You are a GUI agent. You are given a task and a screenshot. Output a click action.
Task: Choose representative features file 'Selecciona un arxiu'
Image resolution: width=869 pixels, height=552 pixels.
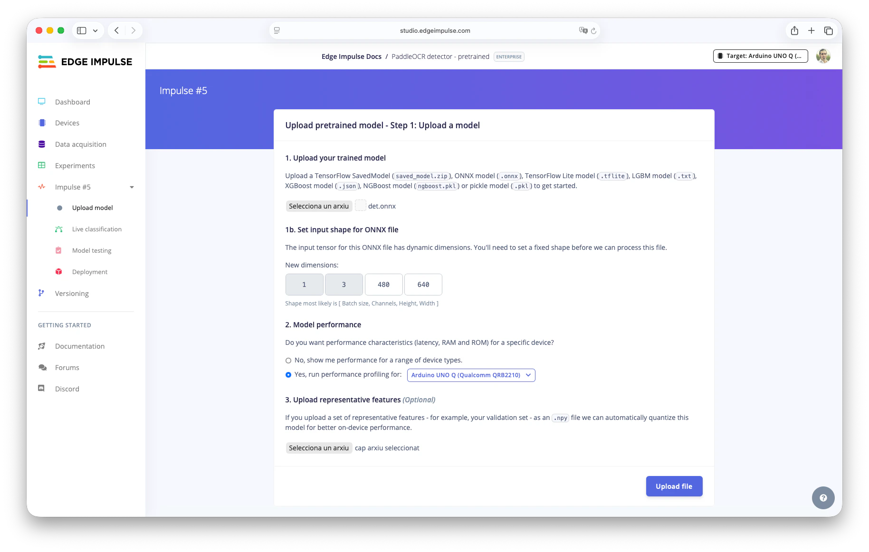coord(319,447)
